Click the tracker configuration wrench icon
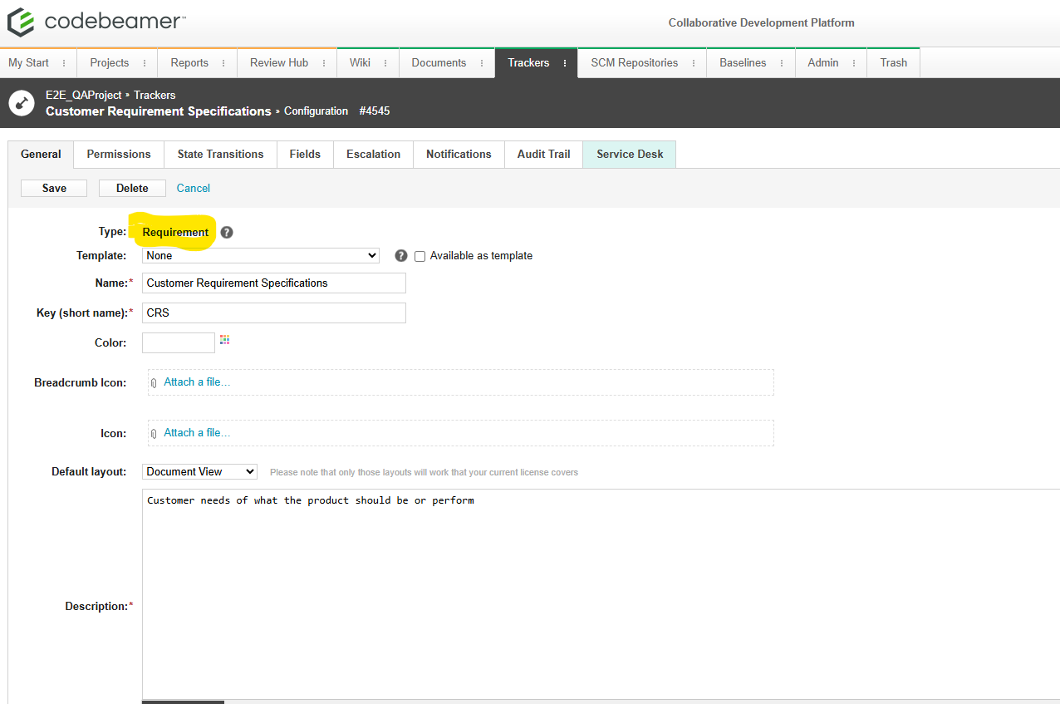Screen dimensions: 1060x704 pyautogui.click(x=22, y=103)
